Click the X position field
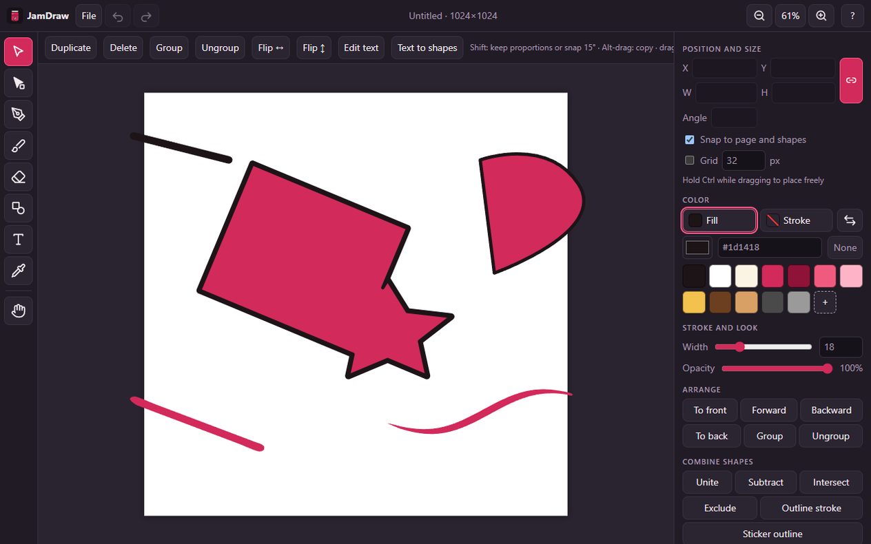871x544 pixels. [725, 68]
